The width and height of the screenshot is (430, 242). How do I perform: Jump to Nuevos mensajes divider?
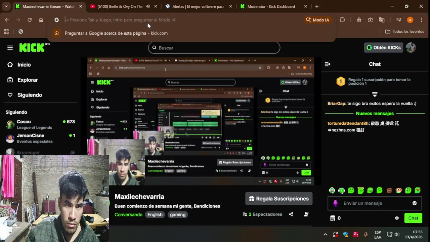[x=375, y=114]
